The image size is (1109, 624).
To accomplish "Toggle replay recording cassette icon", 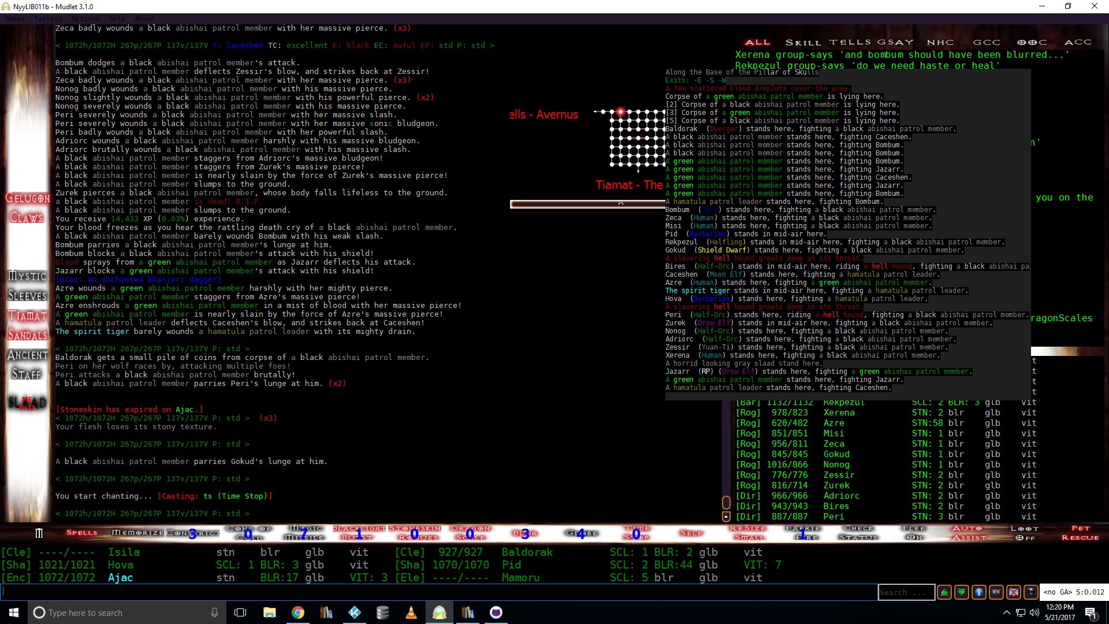I will point(996,592).
